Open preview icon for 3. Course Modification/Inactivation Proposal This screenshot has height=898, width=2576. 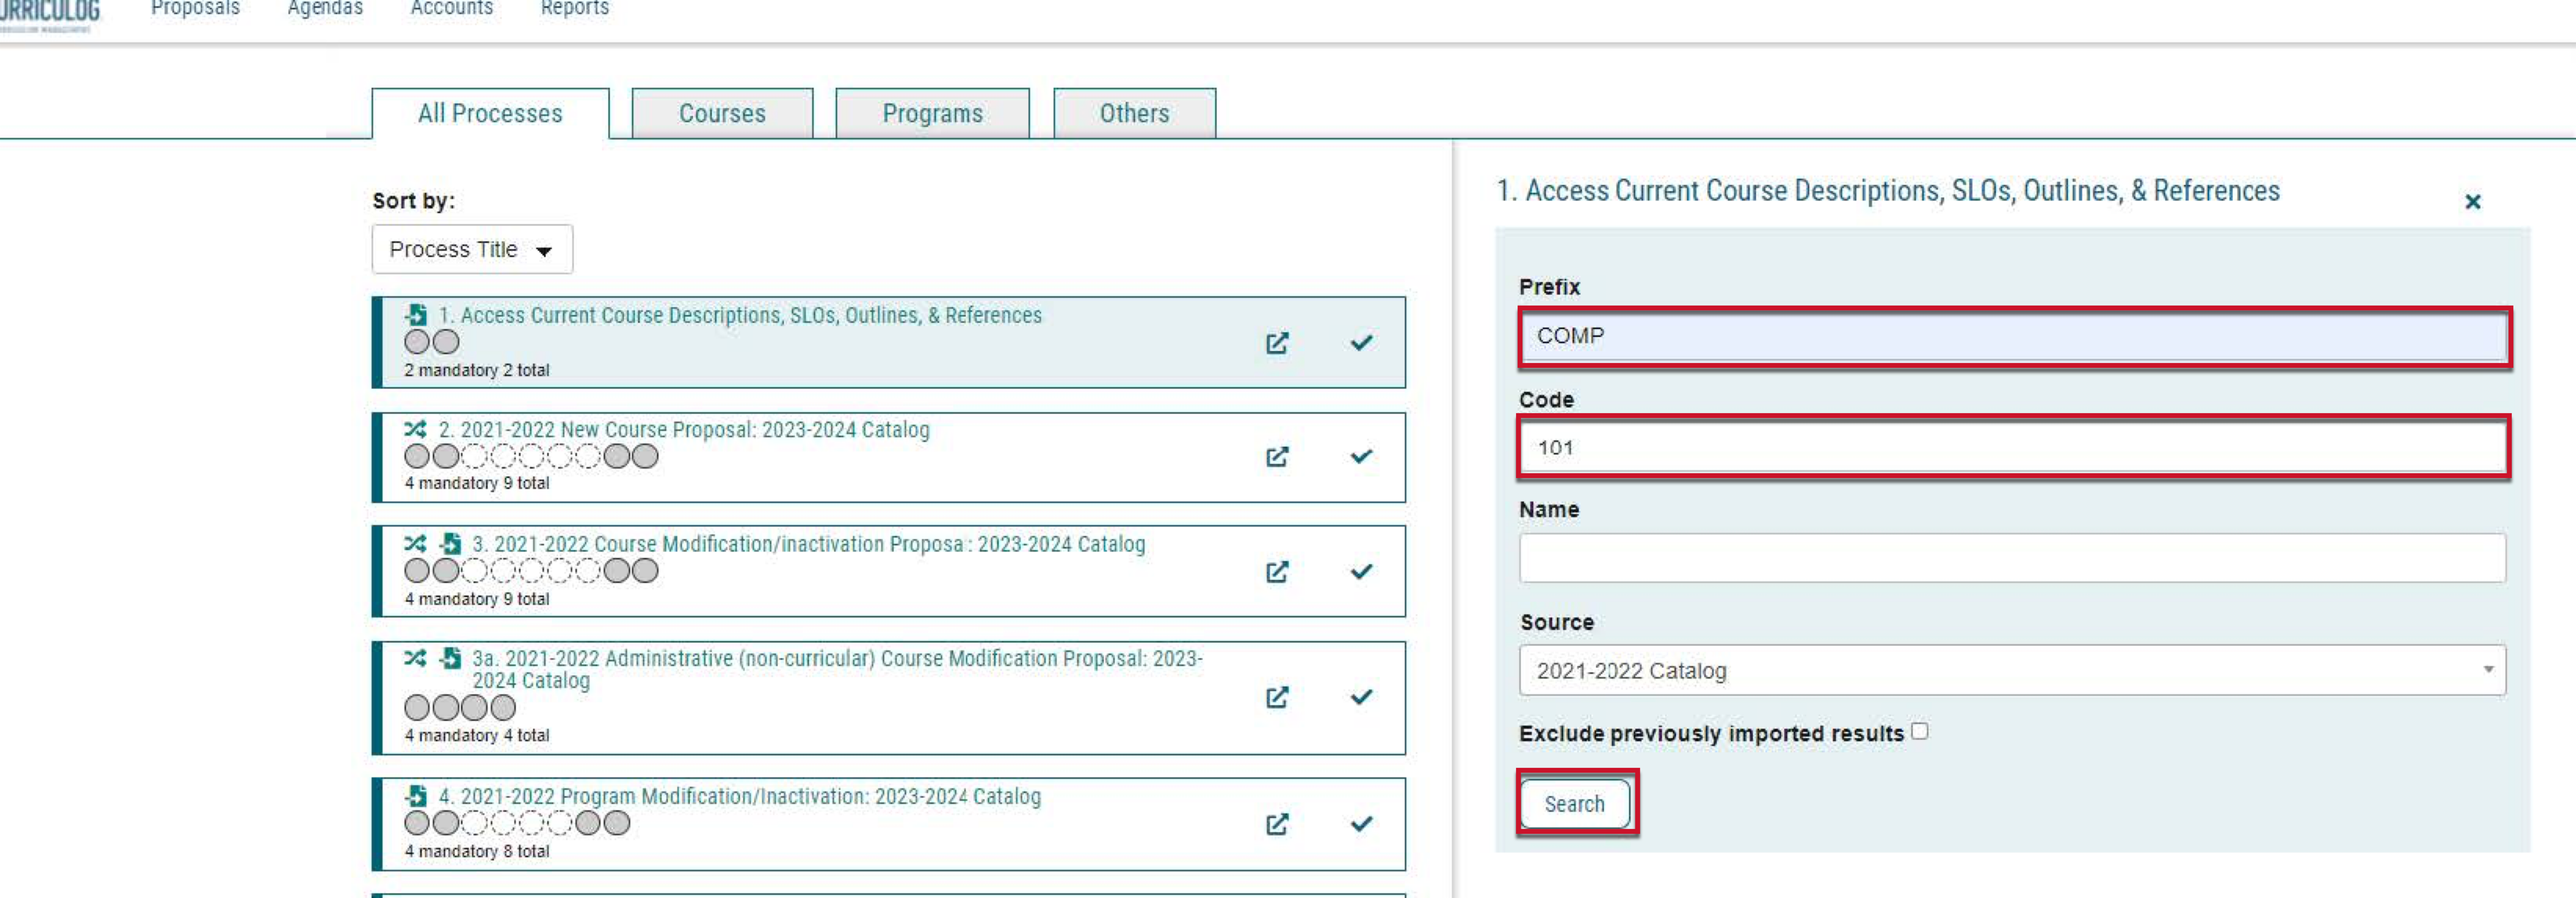pyautogui.click(x=1277, y=572)
